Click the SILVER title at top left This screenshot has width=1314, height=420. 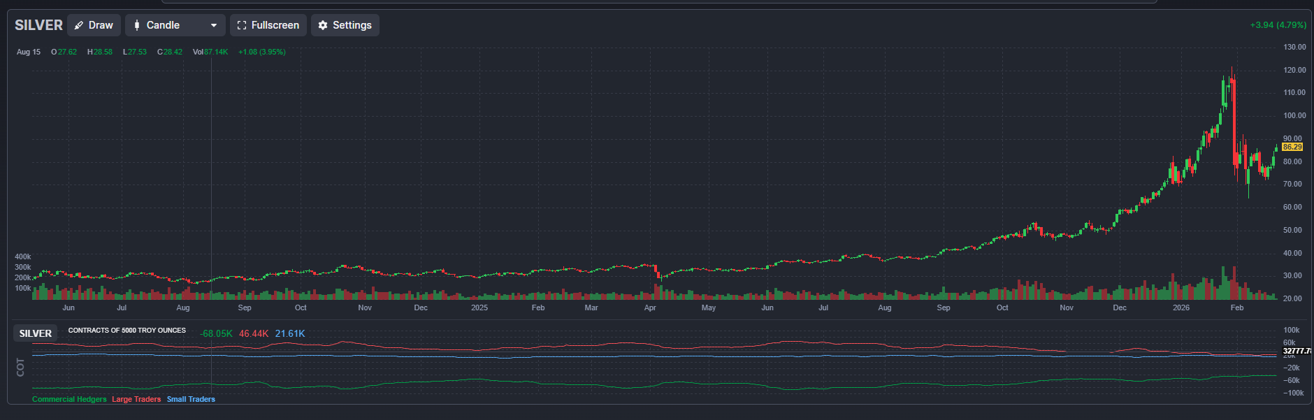click(x=38, y=25)
